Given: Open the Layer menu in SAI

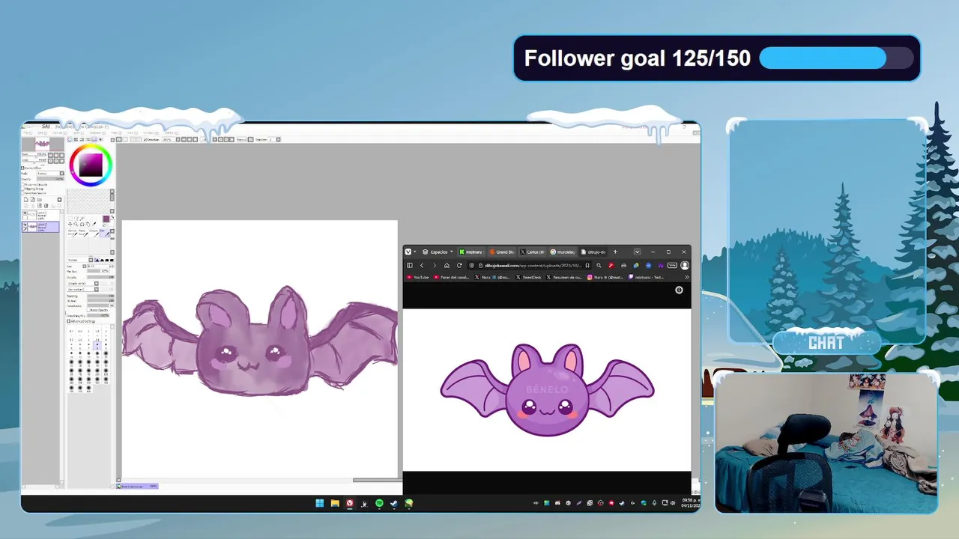Looking at the screenshot, I should tap(79, 133).
